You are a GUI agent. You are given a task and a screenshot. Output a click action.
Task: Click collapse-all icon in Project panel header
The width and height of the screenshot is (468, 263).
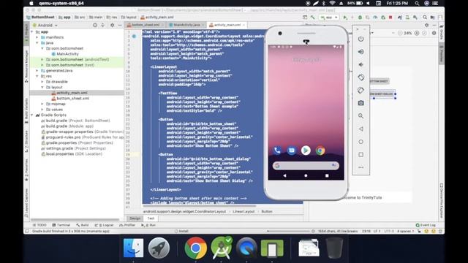point(102,25)
